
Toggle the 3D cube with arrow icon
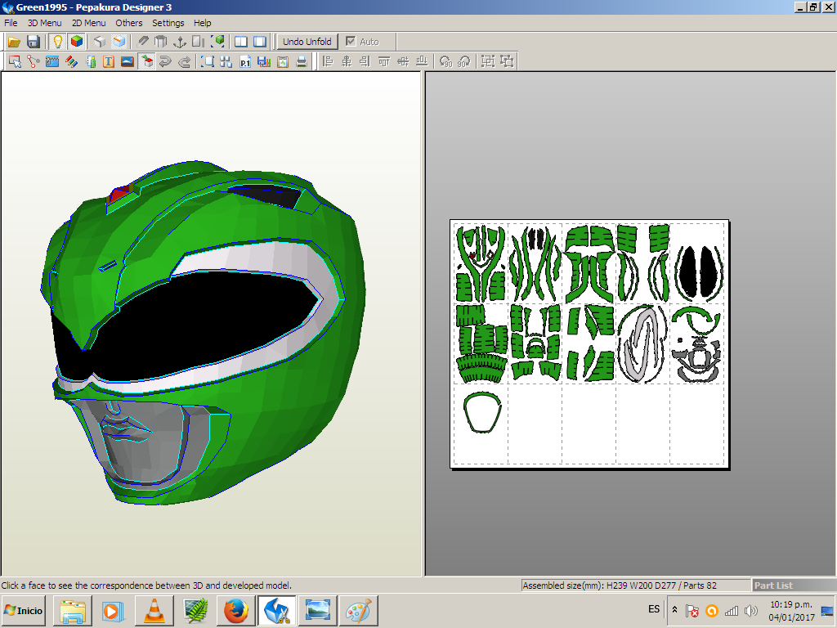pyautogui.click(x=146, y=61)
